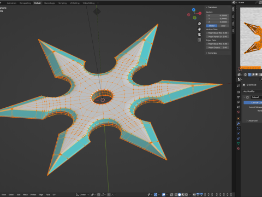Image resolution: width=262 pixels, height=197 pixels.
Task: Open the Particles properties tab icon
Action: tap(238, 129)
